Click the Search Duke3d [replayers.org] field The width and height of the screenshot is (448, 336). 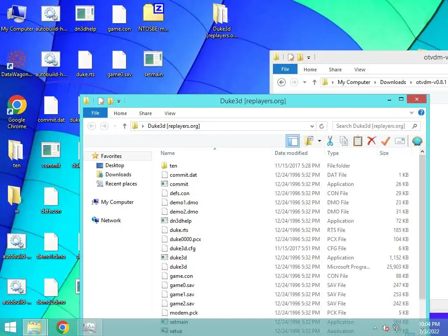coord(376,126)
